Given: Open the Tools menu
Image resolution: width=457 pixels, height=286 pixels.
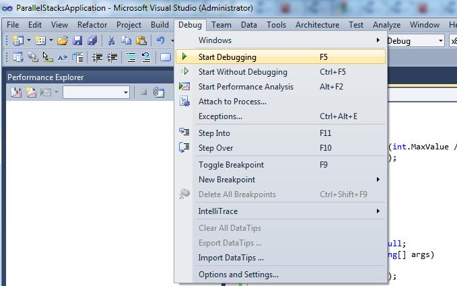Looking at the screenshot, I should tap(277, 25).
